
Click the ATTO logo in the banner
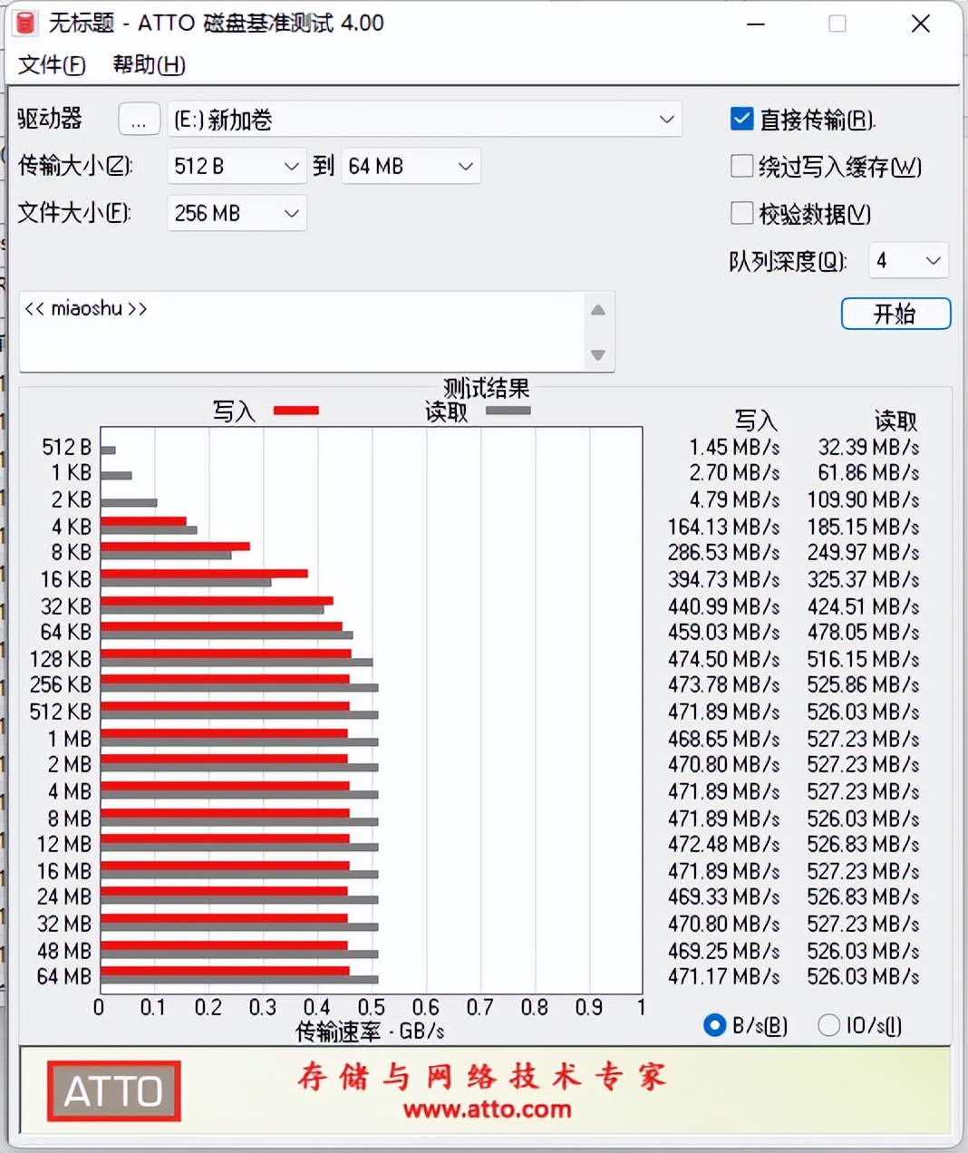click(114, 1090)
